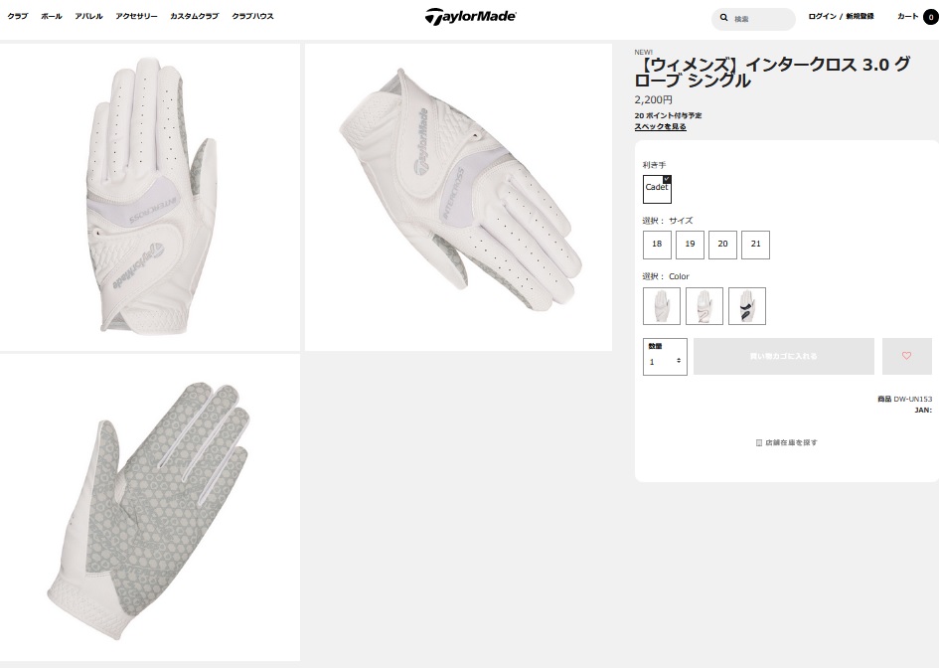
Task: Open the cart icon with zero items
Action: 930,17
